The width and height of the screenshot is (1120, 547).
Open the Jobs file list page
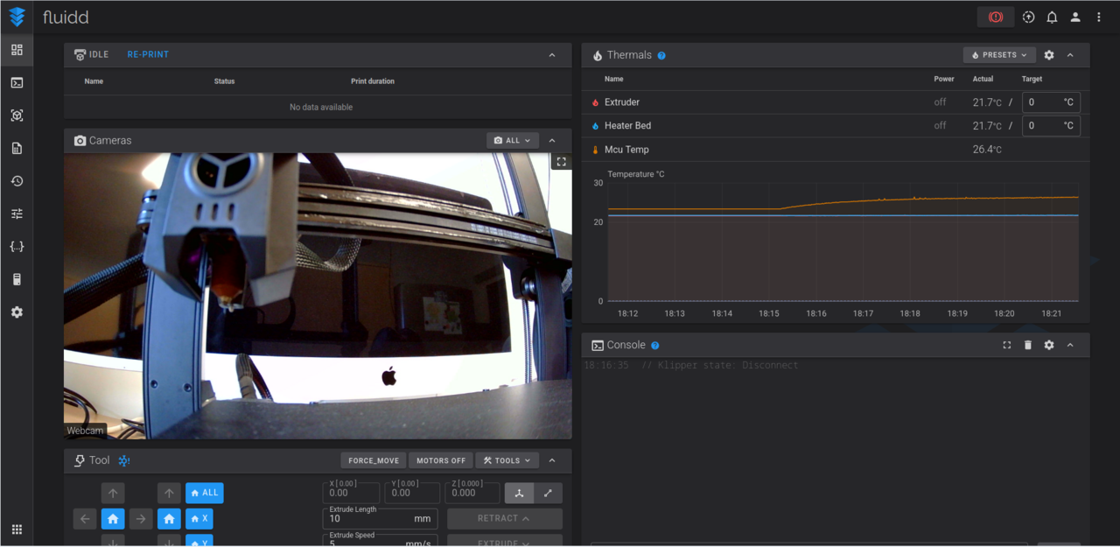click(17, 149)
